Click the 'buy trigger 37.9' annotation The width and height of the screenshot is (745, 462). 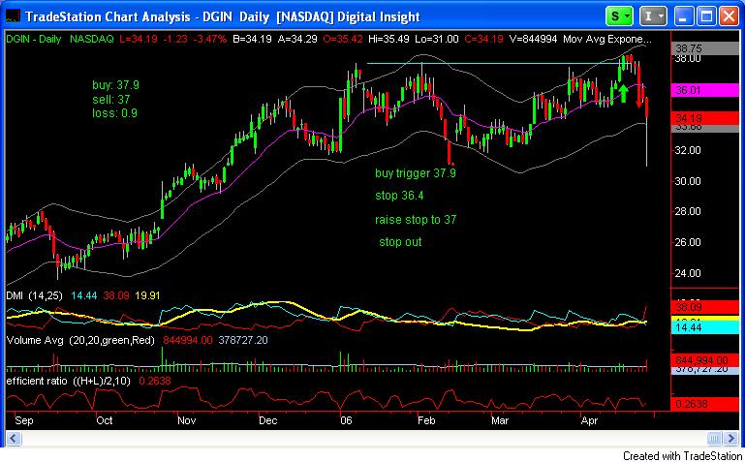tap(416, 173)
